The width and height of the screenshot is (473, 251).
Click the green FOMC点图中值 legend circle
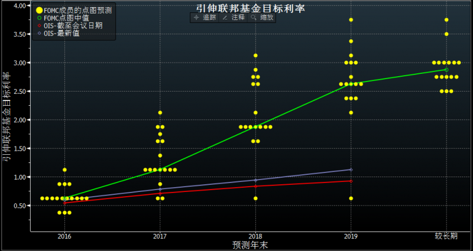[x=39, y=18]
